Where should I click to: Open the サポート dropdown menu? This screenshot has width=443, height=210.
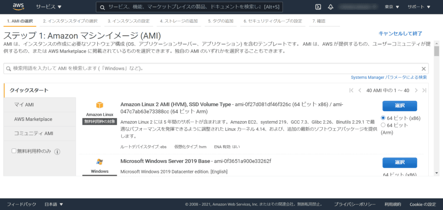pyautogui.click(x=419, y=7)
